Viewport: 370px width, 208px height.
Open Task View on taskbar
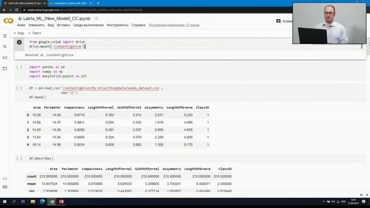coord(23,202)
